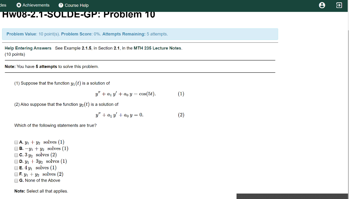349x199 pixels.
Task: Click the dark bar at bottom right
Action: pos(291,196)
